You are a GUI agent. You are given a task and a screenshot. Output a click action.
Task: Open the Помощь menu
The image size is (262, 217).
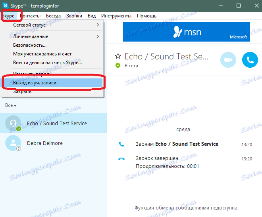click(147, 16)
